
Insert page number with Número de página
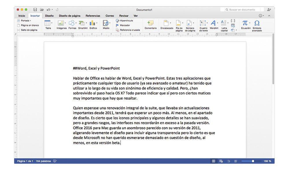[189, 23]
